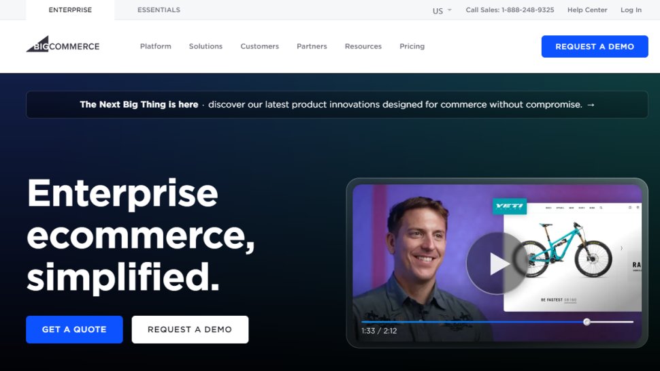Screen dimensions: 660x371
Task: Open the US region dropdown
Action: tap(442, 10)
